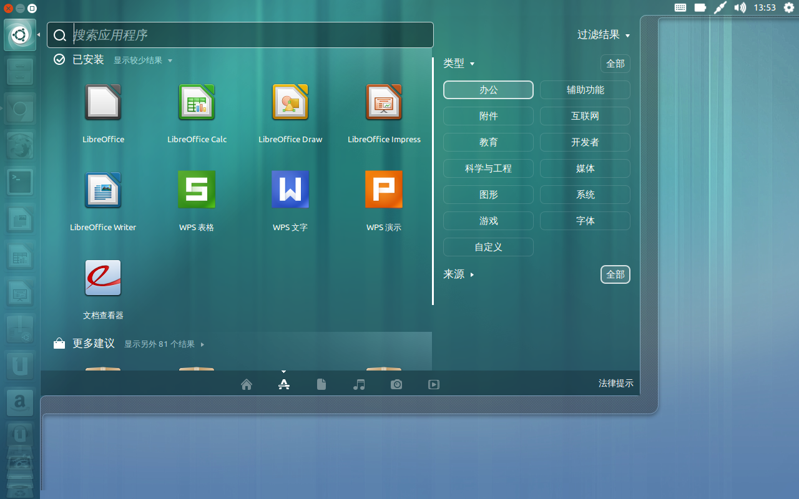Switch to the Home lens

247,384
